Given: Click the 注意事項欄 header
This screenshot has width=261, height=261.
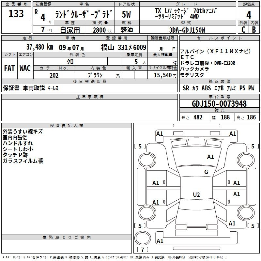Looking at the screenshot, I should 89,97.
